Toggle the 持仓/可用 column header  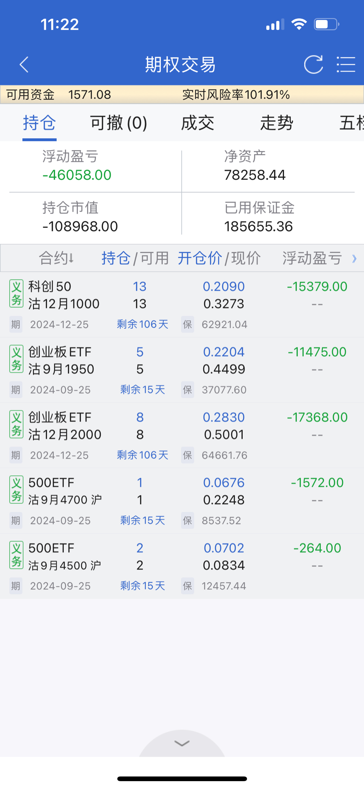coord(135,258)
